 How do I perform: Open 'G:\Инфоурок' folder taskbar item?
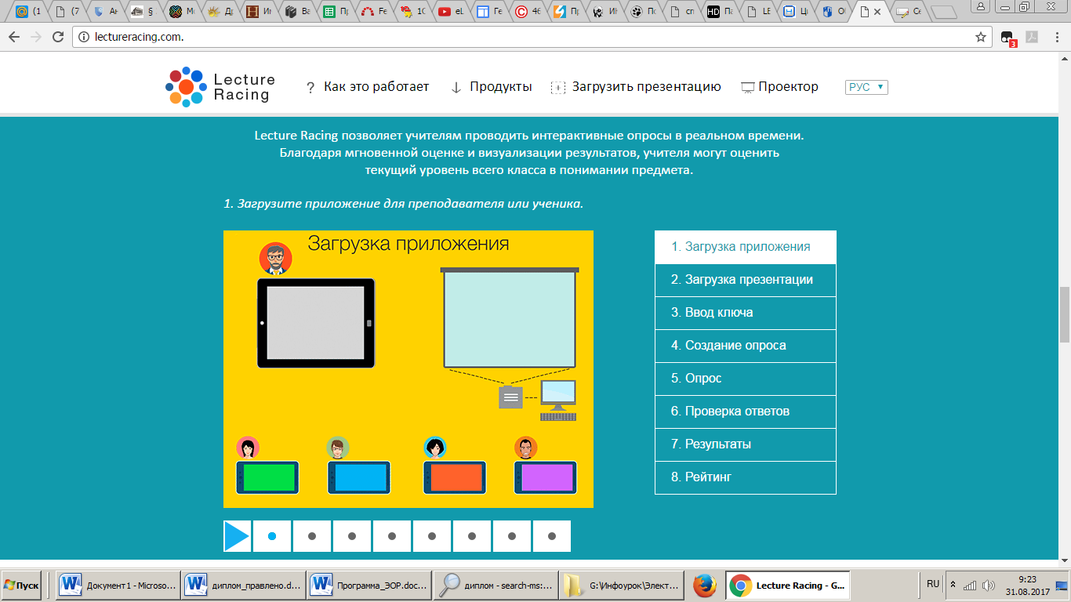pyautogui.click(x=620, y=585)
